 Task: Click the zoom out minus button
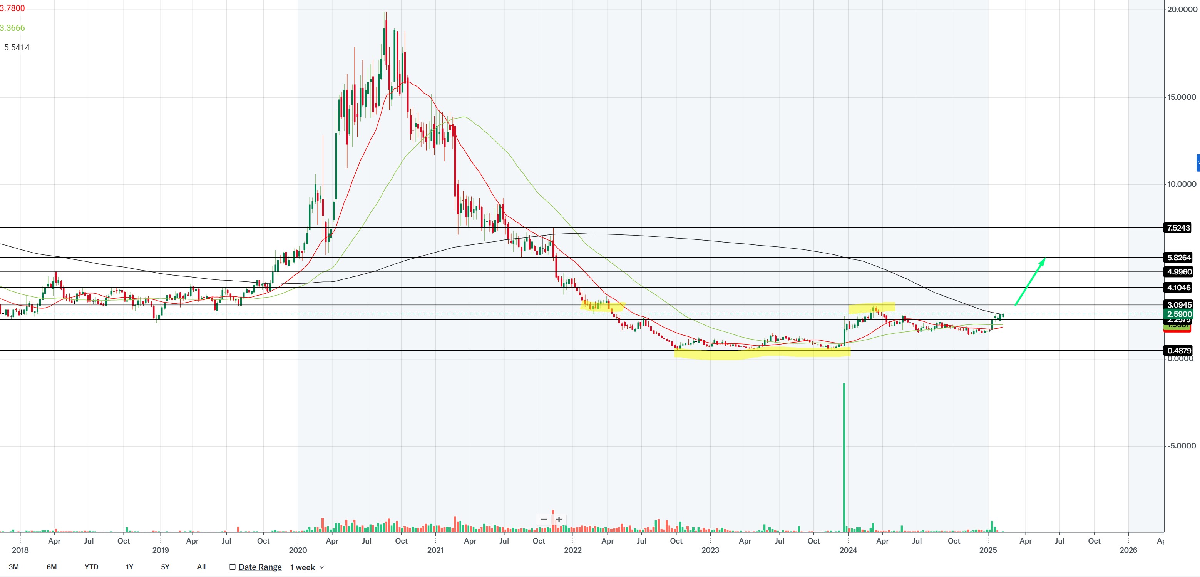point(544,519)
